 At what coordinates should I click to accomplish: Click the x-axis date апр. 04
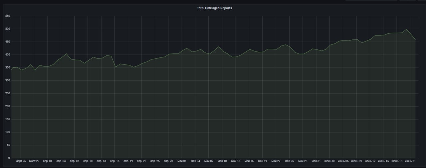coord(61,161)
